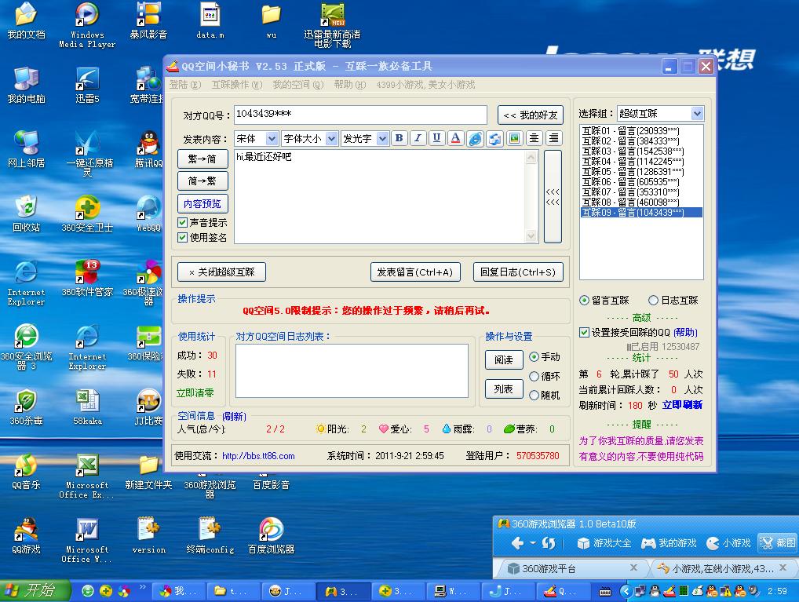Click inside the 对方QQ号 input field
The width and height of the screenshot is (799, 602).
pos(360,115)
